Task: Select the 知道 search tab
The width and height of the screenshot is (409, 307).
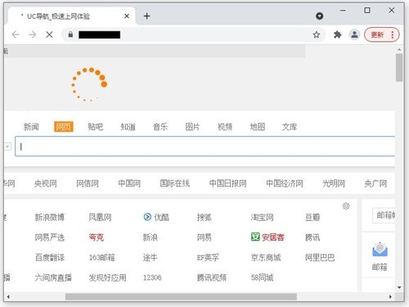Action: point(128,127)
